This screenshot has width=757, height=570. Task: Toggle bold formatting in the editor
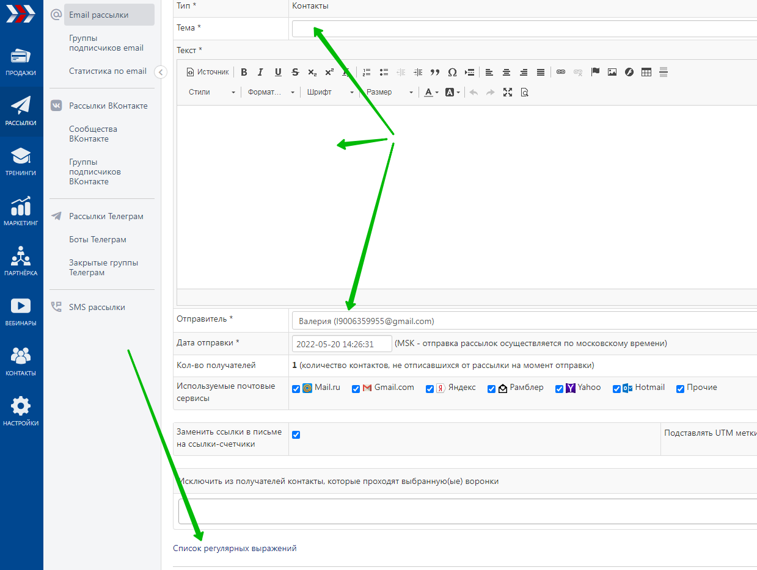click(244, 72)
